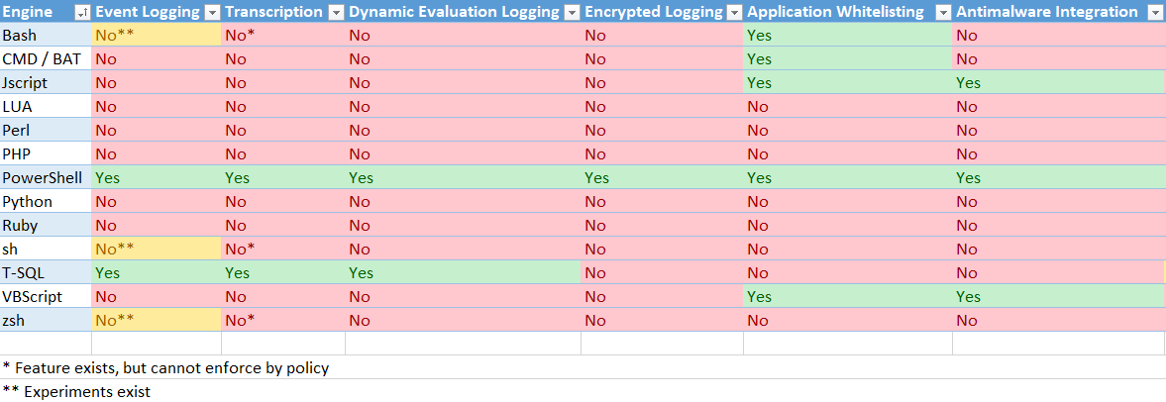Select LUA Application Whitelisting No cell

pyautogui.click(x=848, y=106)
